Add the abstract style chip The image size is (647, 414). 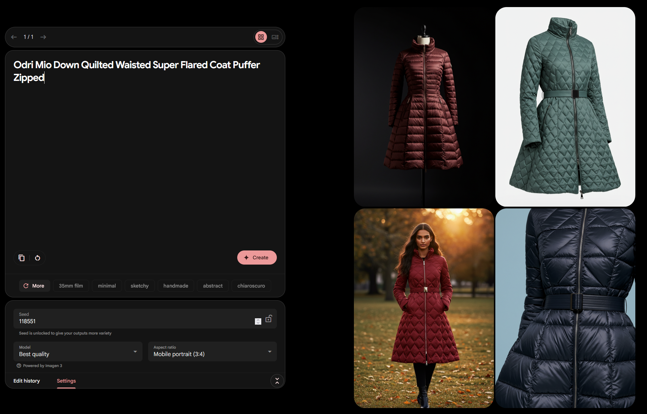tap(213, 286)
